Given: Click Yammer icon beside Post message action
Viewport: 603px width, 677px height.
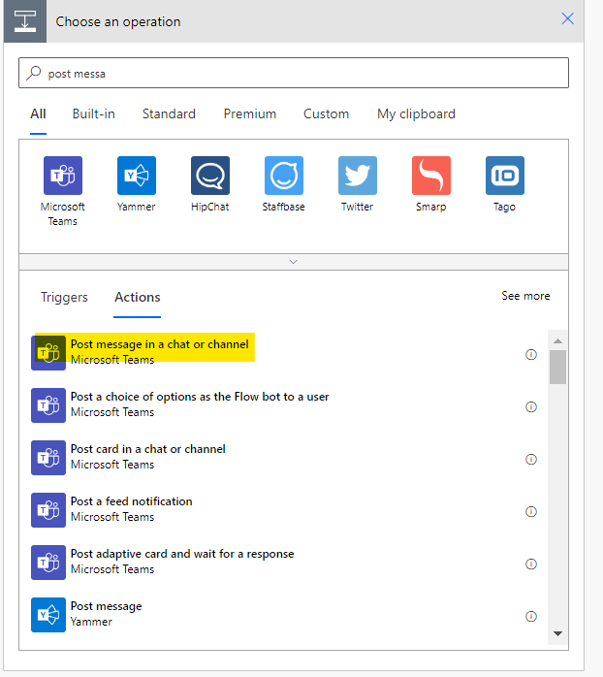Looking at the screenshot, I should coord(48,615).
